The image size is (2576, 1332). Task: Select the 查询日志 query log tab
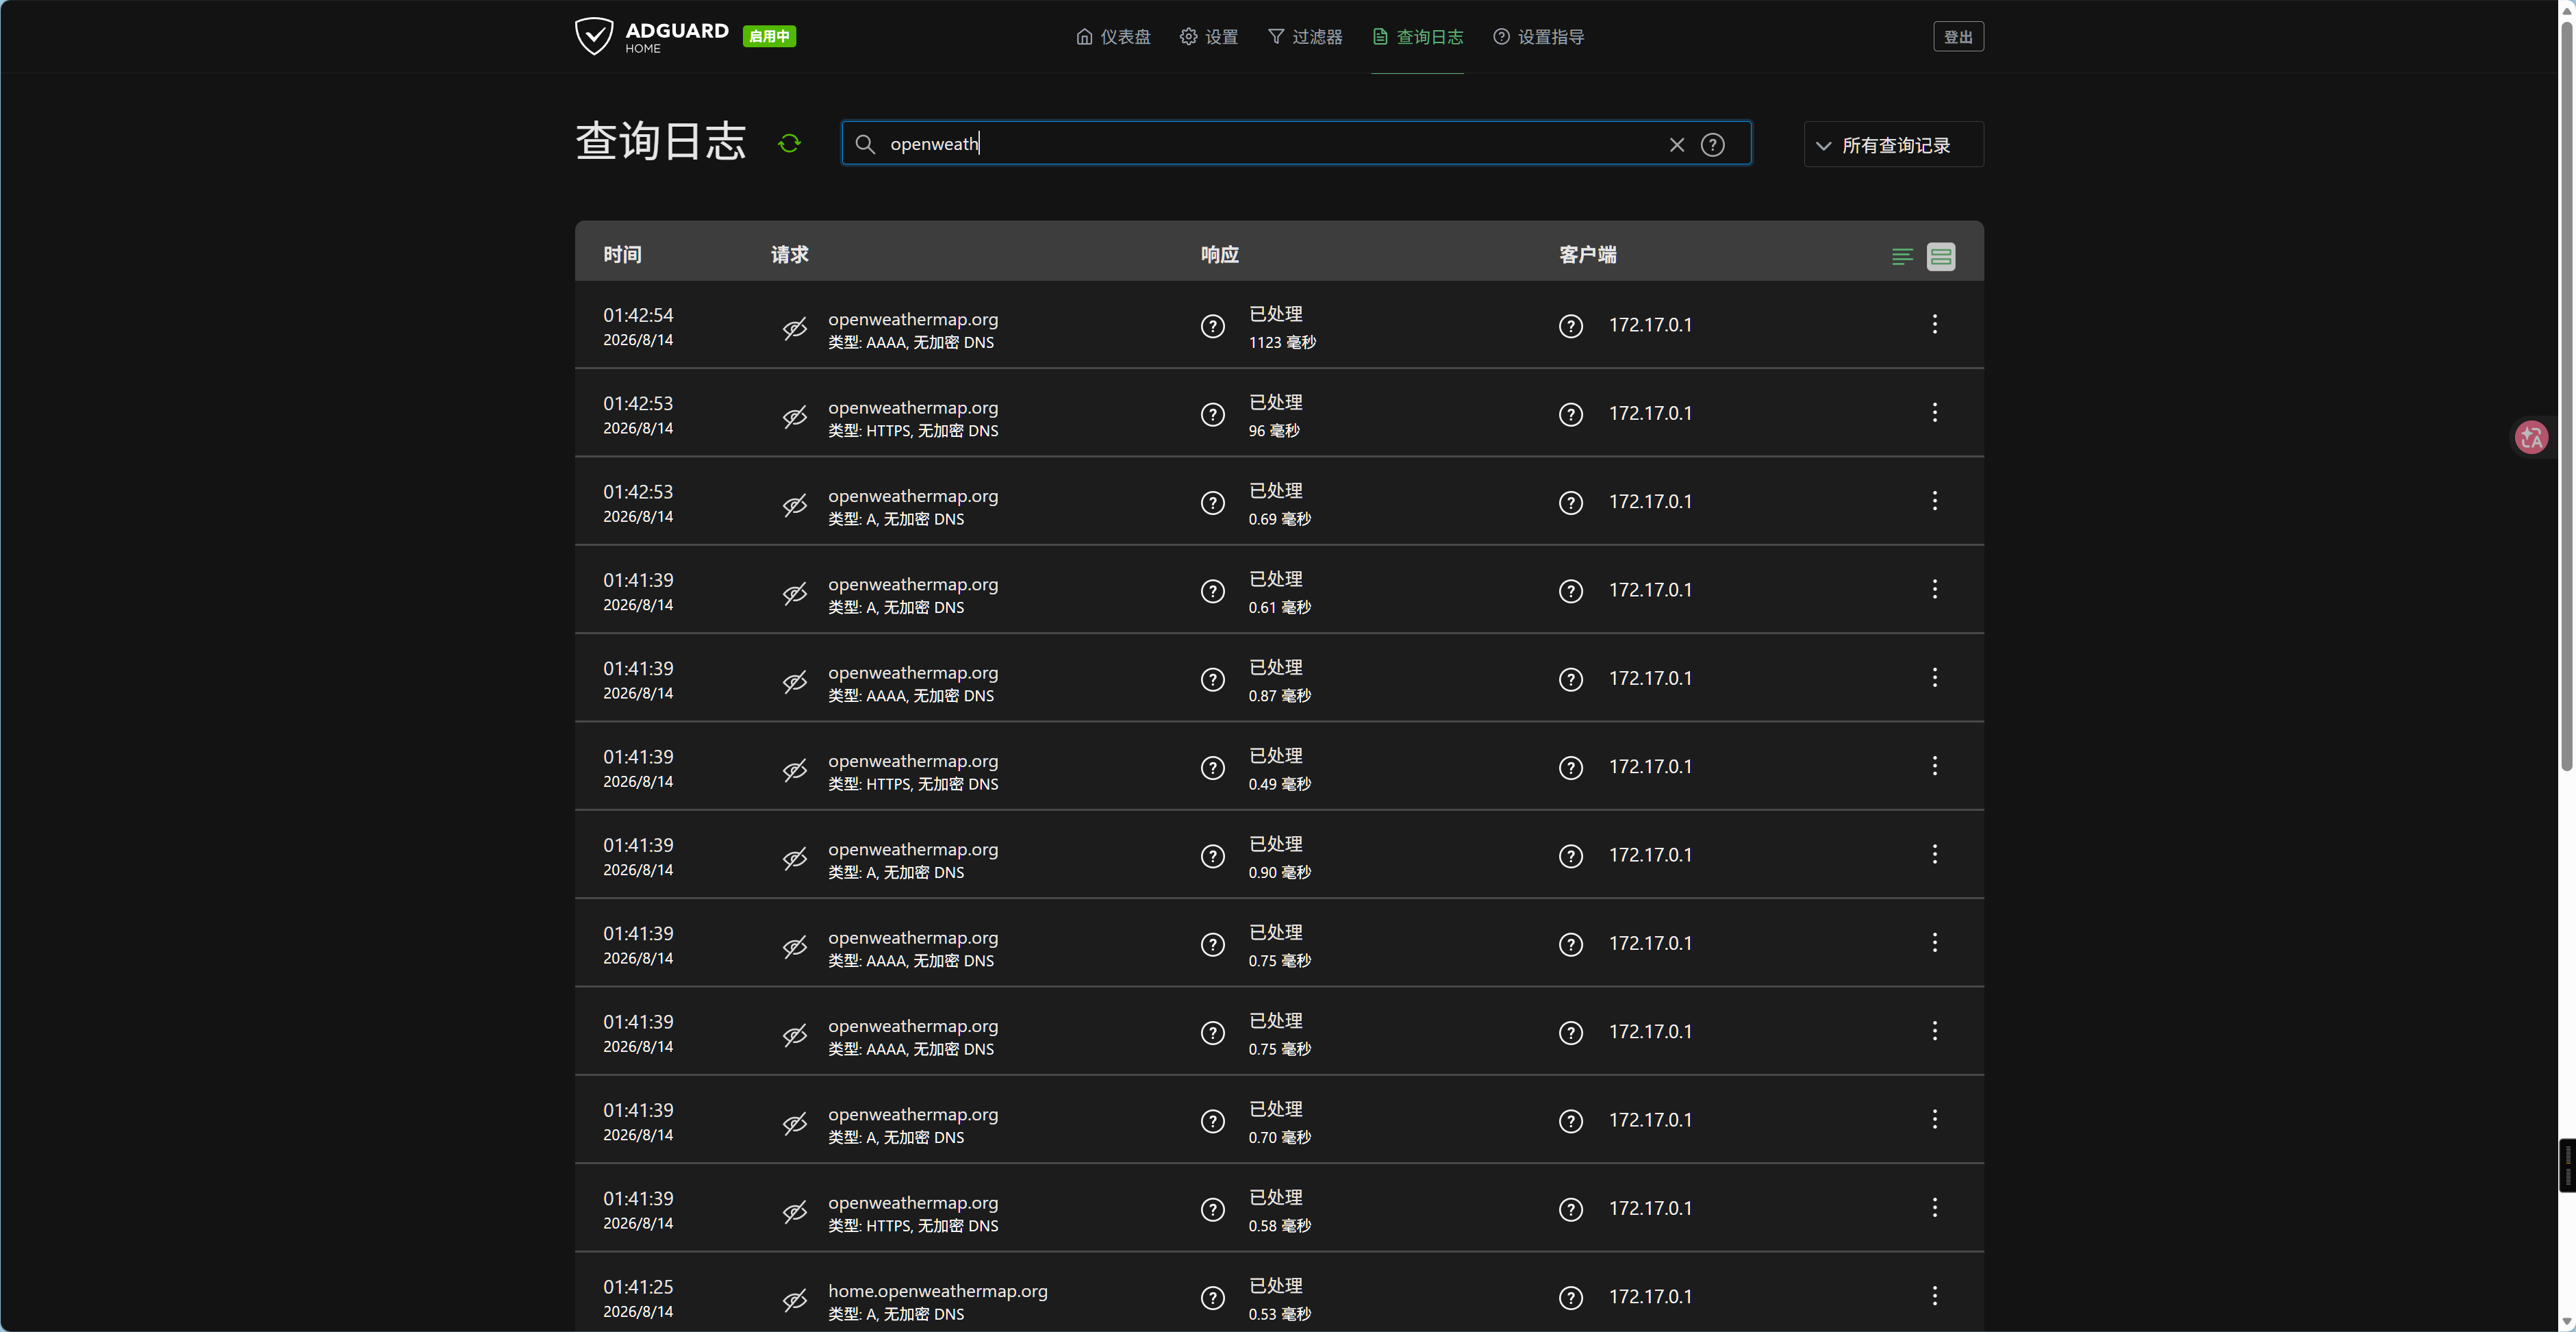tap(1417, 37)
